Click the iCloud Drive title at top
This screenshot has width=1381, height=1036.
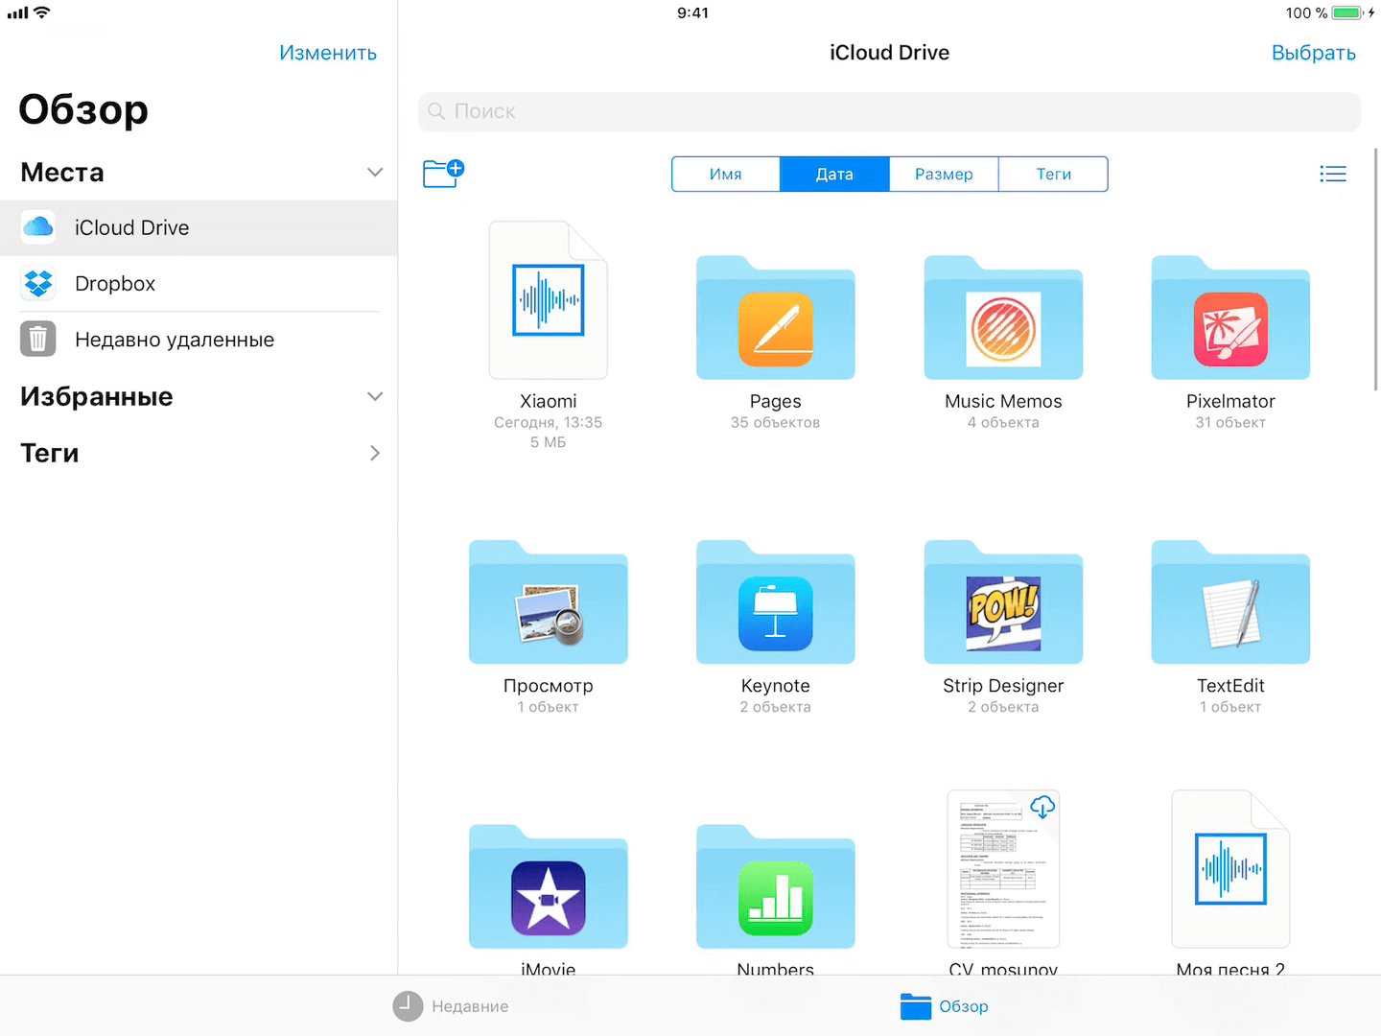[889, 53]
